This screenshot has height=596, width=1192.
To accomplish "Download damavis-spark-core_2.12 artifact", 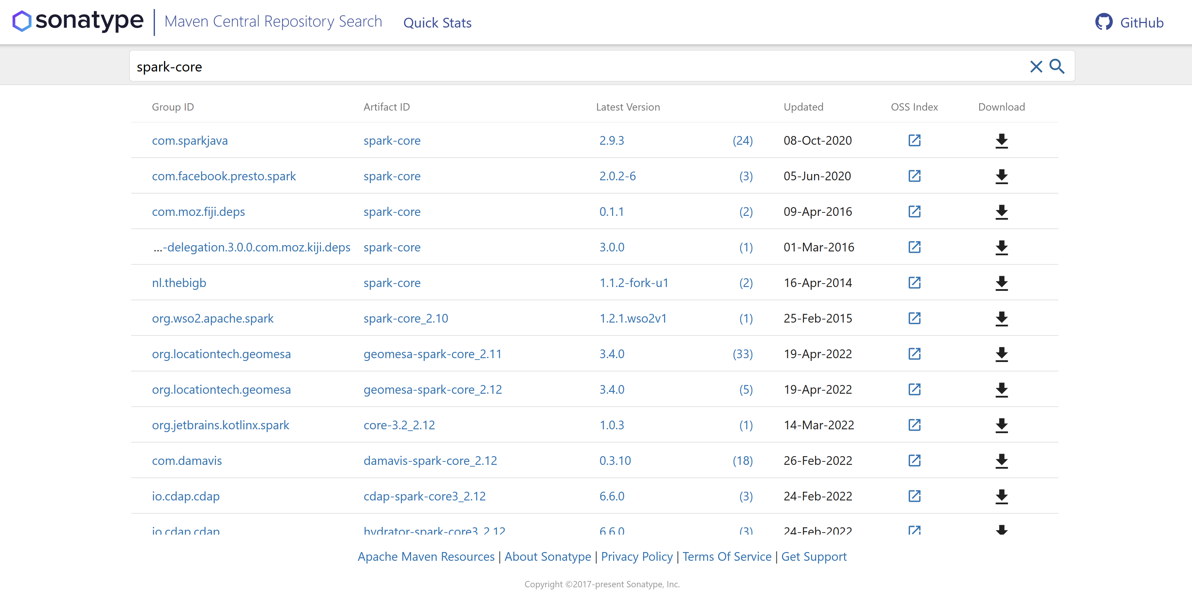I will point(1001,461).
